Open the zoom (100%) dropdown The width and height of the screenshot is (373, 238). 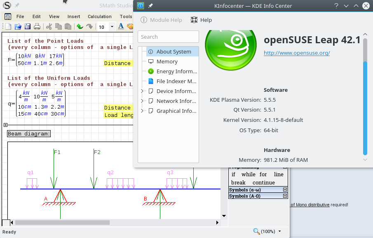280,231
